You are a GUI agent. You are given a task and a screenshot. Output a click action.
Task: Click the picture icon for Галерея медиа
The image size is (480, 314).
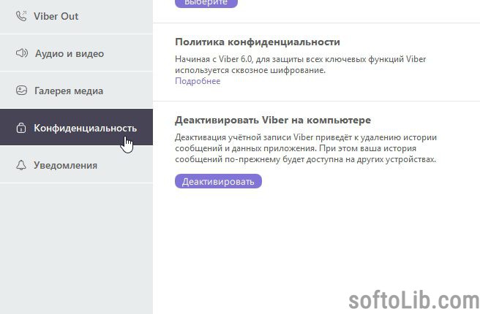(x=21, y=91)
